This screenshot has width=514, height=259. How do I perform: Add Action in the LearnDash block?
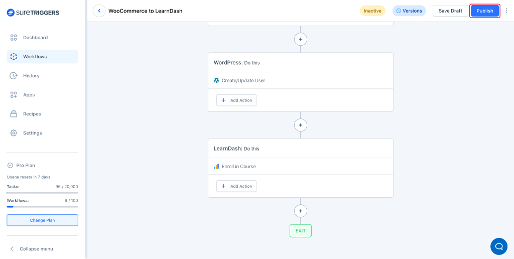(236, 186)
